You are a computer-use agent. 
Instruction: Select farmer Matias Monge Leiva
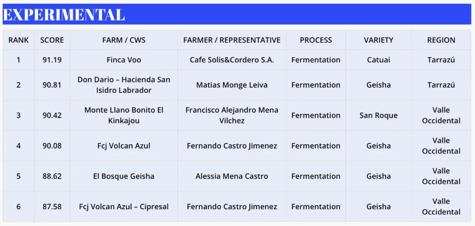pos(232,85)
